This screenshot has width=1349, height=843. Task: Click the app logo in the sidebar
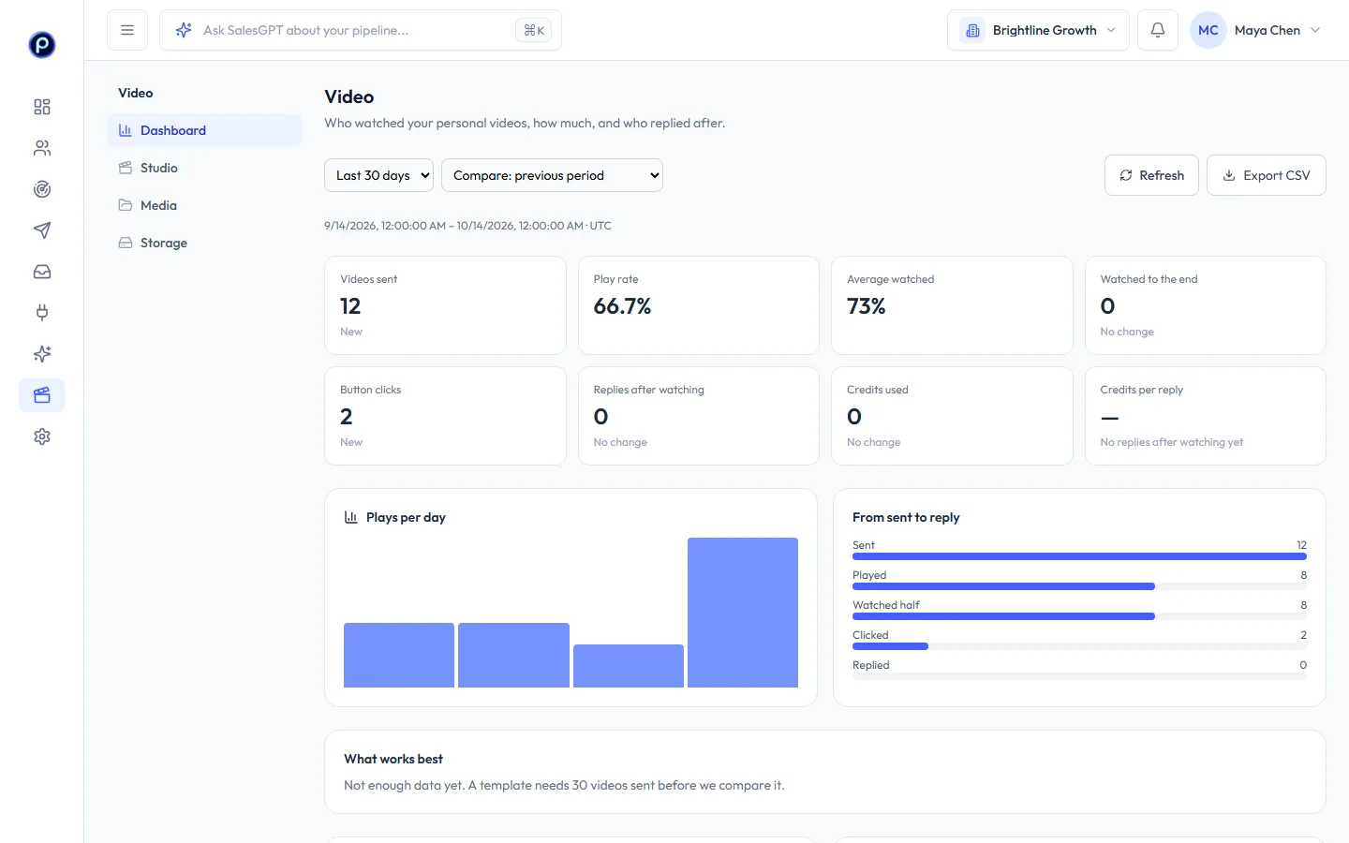point(41,44)
